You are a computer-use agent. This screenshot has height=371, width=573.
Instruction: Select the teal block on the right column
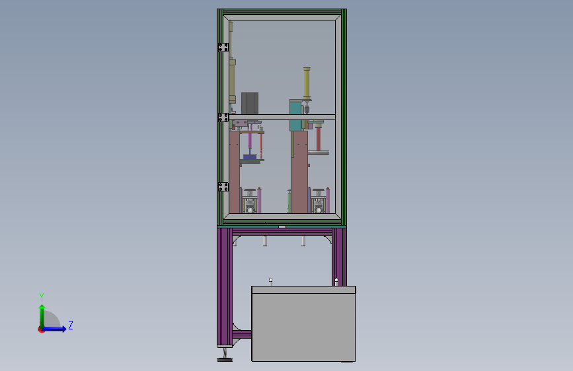point(295,115)
